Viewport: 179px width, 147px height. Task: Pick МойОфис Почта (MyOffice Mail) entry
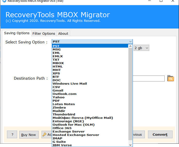pyautogui.click(x=90, y=118)
